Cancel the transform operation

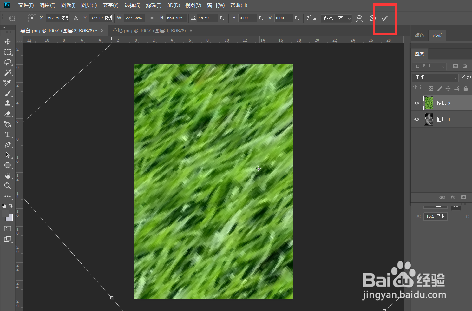click(x=372, y=18)
